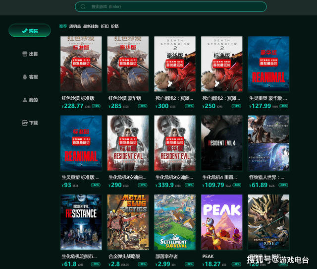Click the person icon beside 我的
This screenshot has width=317, height=269.
(x=24, y=100)
